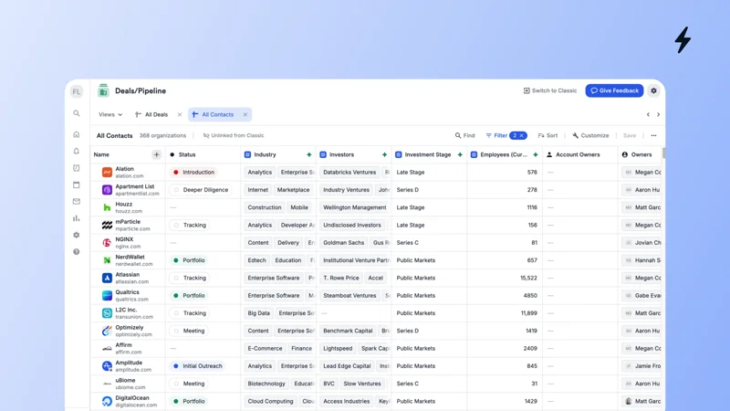Click the Give Feedback button

coord(614,90)
